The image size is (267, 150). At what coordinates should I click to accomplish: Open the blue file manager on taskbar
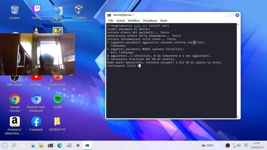tap(33, 145)
